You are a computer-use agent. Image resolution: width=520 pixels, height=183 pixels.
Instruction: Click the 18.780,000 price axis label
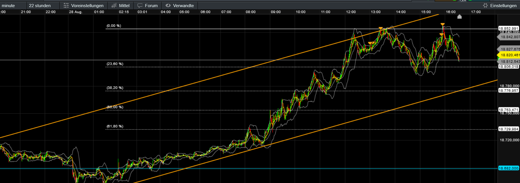tap(509, 86)
